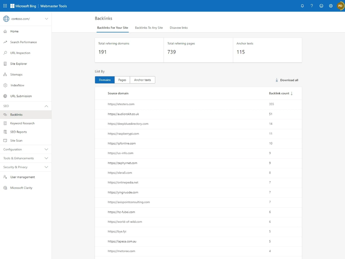Switch to Backlinks To Any Site tab
This screenshot has width=345, height=259.
(149, 28)
